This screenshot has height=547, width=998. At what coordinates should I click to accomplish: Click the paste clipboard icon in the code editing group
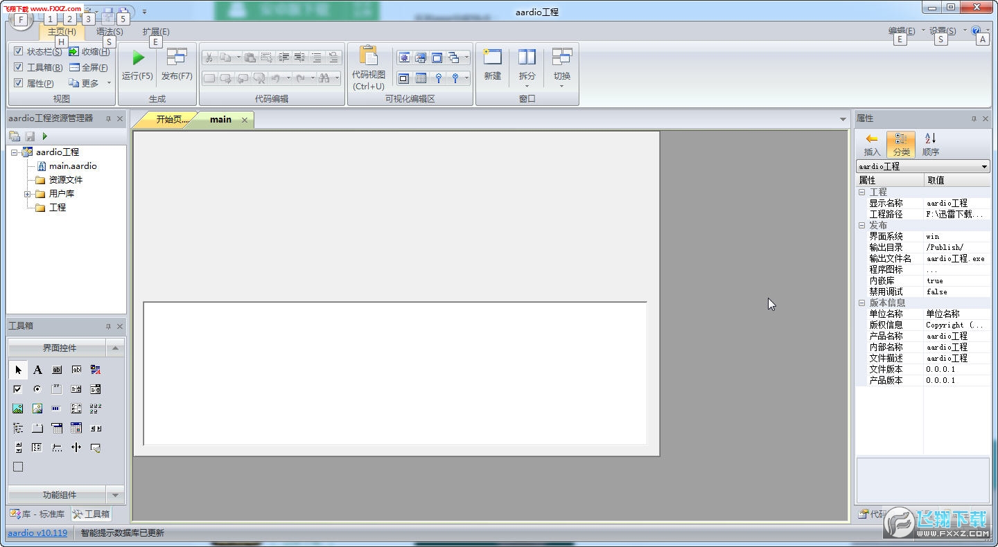pos(249,57)
